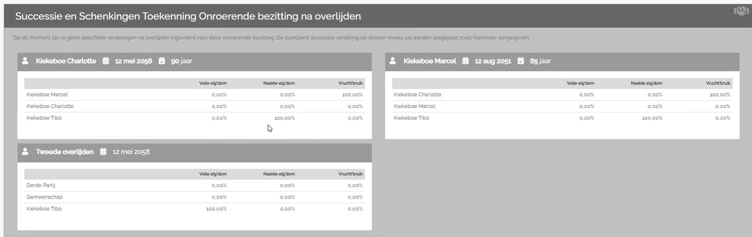Click the calendar-check icon before 85 jaar

point(521,61)
